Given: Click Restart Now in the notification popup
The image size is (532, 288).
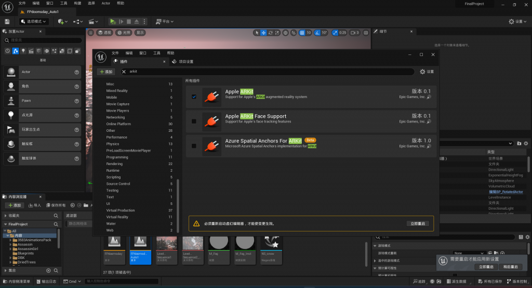Looking at the screenshot, I should click(x=486, y=267).
